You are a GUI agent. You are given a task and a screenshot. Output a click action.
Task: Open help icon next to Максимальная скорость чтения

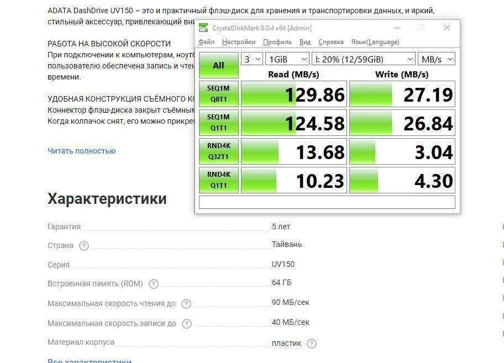point(186,304)
